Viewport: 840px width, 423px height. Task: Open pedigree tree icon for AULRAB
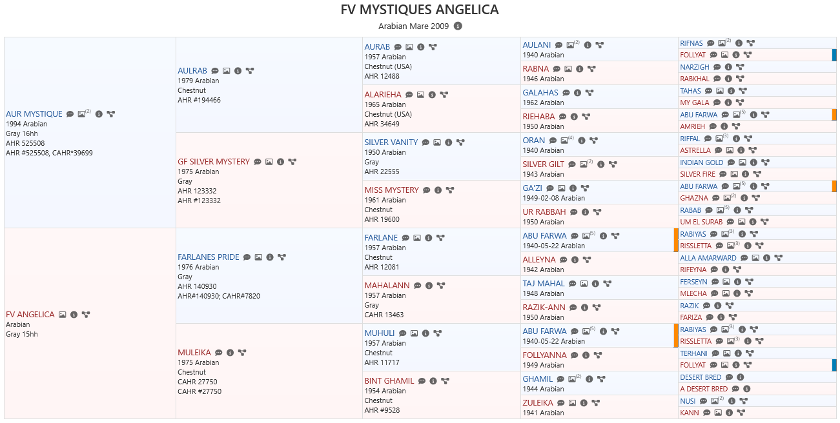[x=250, y=71]
